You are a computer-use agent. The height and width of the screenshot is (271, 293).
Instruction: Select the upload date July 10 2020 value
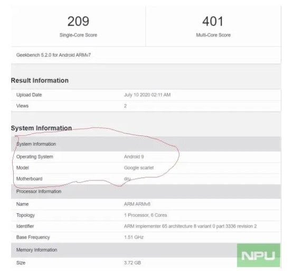(x=147, y=95)
